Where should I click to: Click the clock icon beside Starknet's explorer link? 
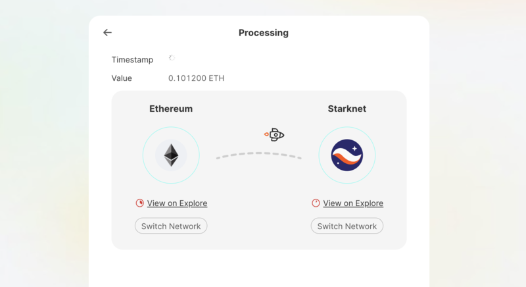pos(316,203)
